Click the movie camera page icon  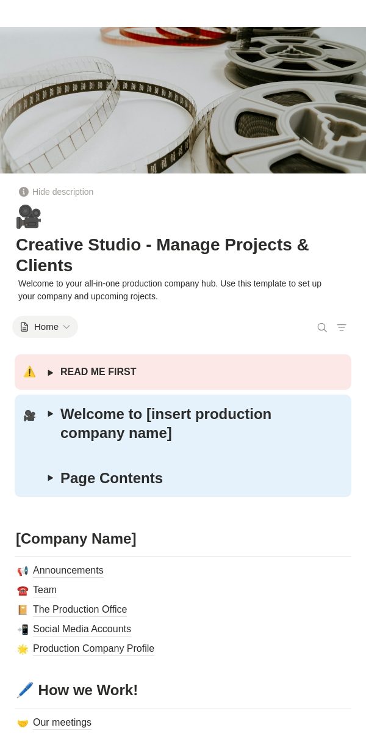tap(28, 217)
